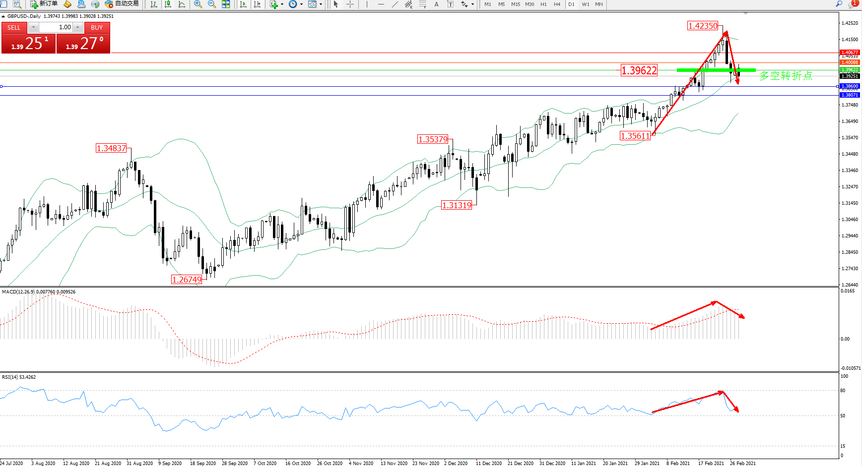Zoom in on the chart

(x=198, y=4)
